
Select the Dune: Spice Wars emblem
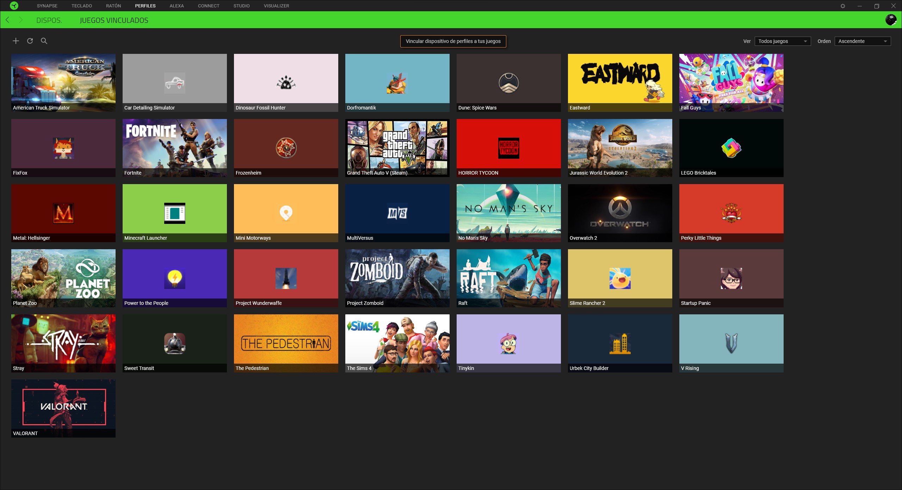point(509,83)
